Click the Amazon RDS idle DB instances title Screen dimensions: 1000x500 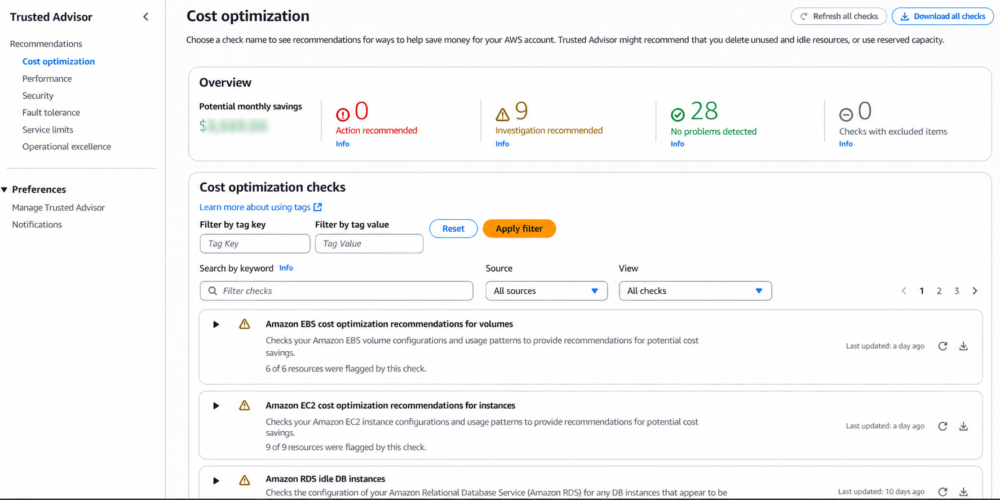325,479
